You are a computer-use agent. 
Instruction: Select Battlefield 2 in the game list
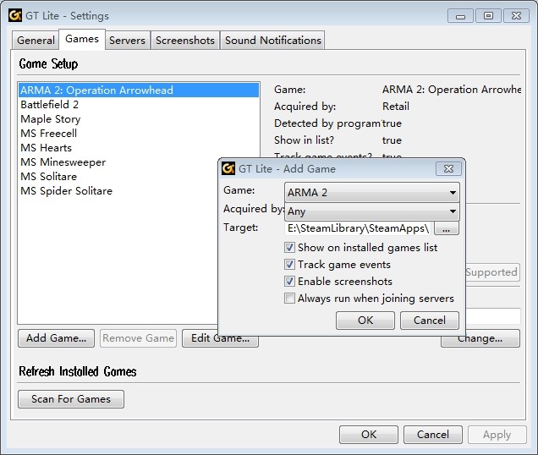pyautogui.click(x=139, y=104)
